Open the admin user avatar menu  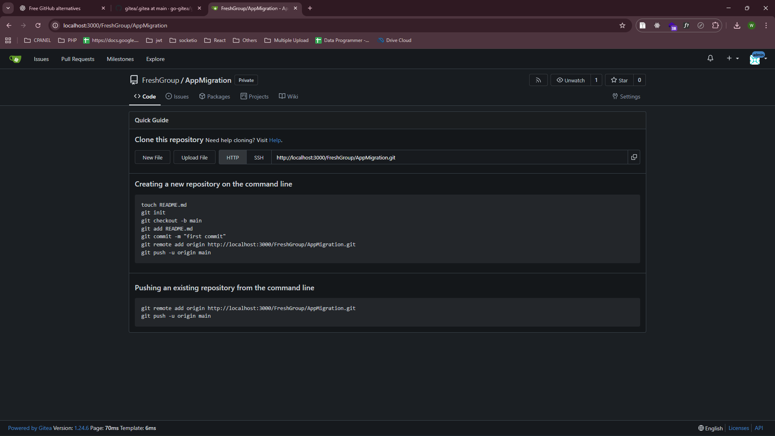pyautogui.click(x=757, y=59)
